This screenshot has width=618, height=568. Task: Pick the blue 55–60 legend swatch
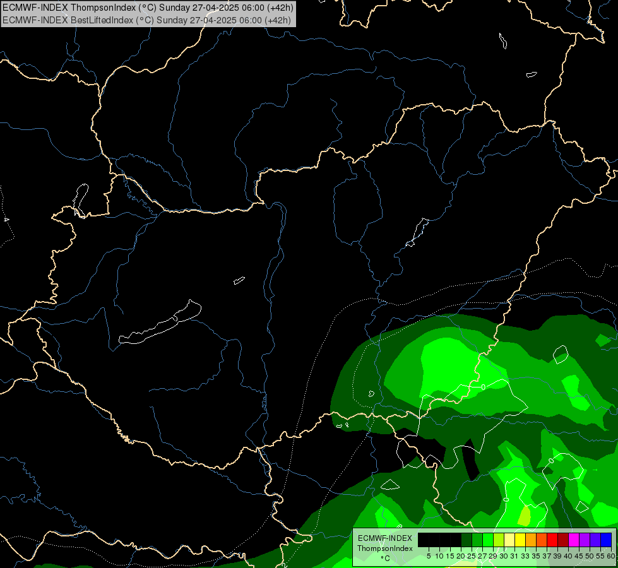click(606, 540)
